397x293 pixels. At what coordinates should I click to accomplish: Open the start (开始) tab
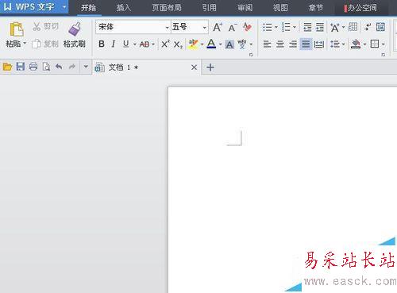pyautogui.click(x=88, y=8)
